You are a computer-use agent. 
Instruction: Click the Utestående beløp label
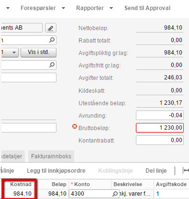[x=102, y=103]
